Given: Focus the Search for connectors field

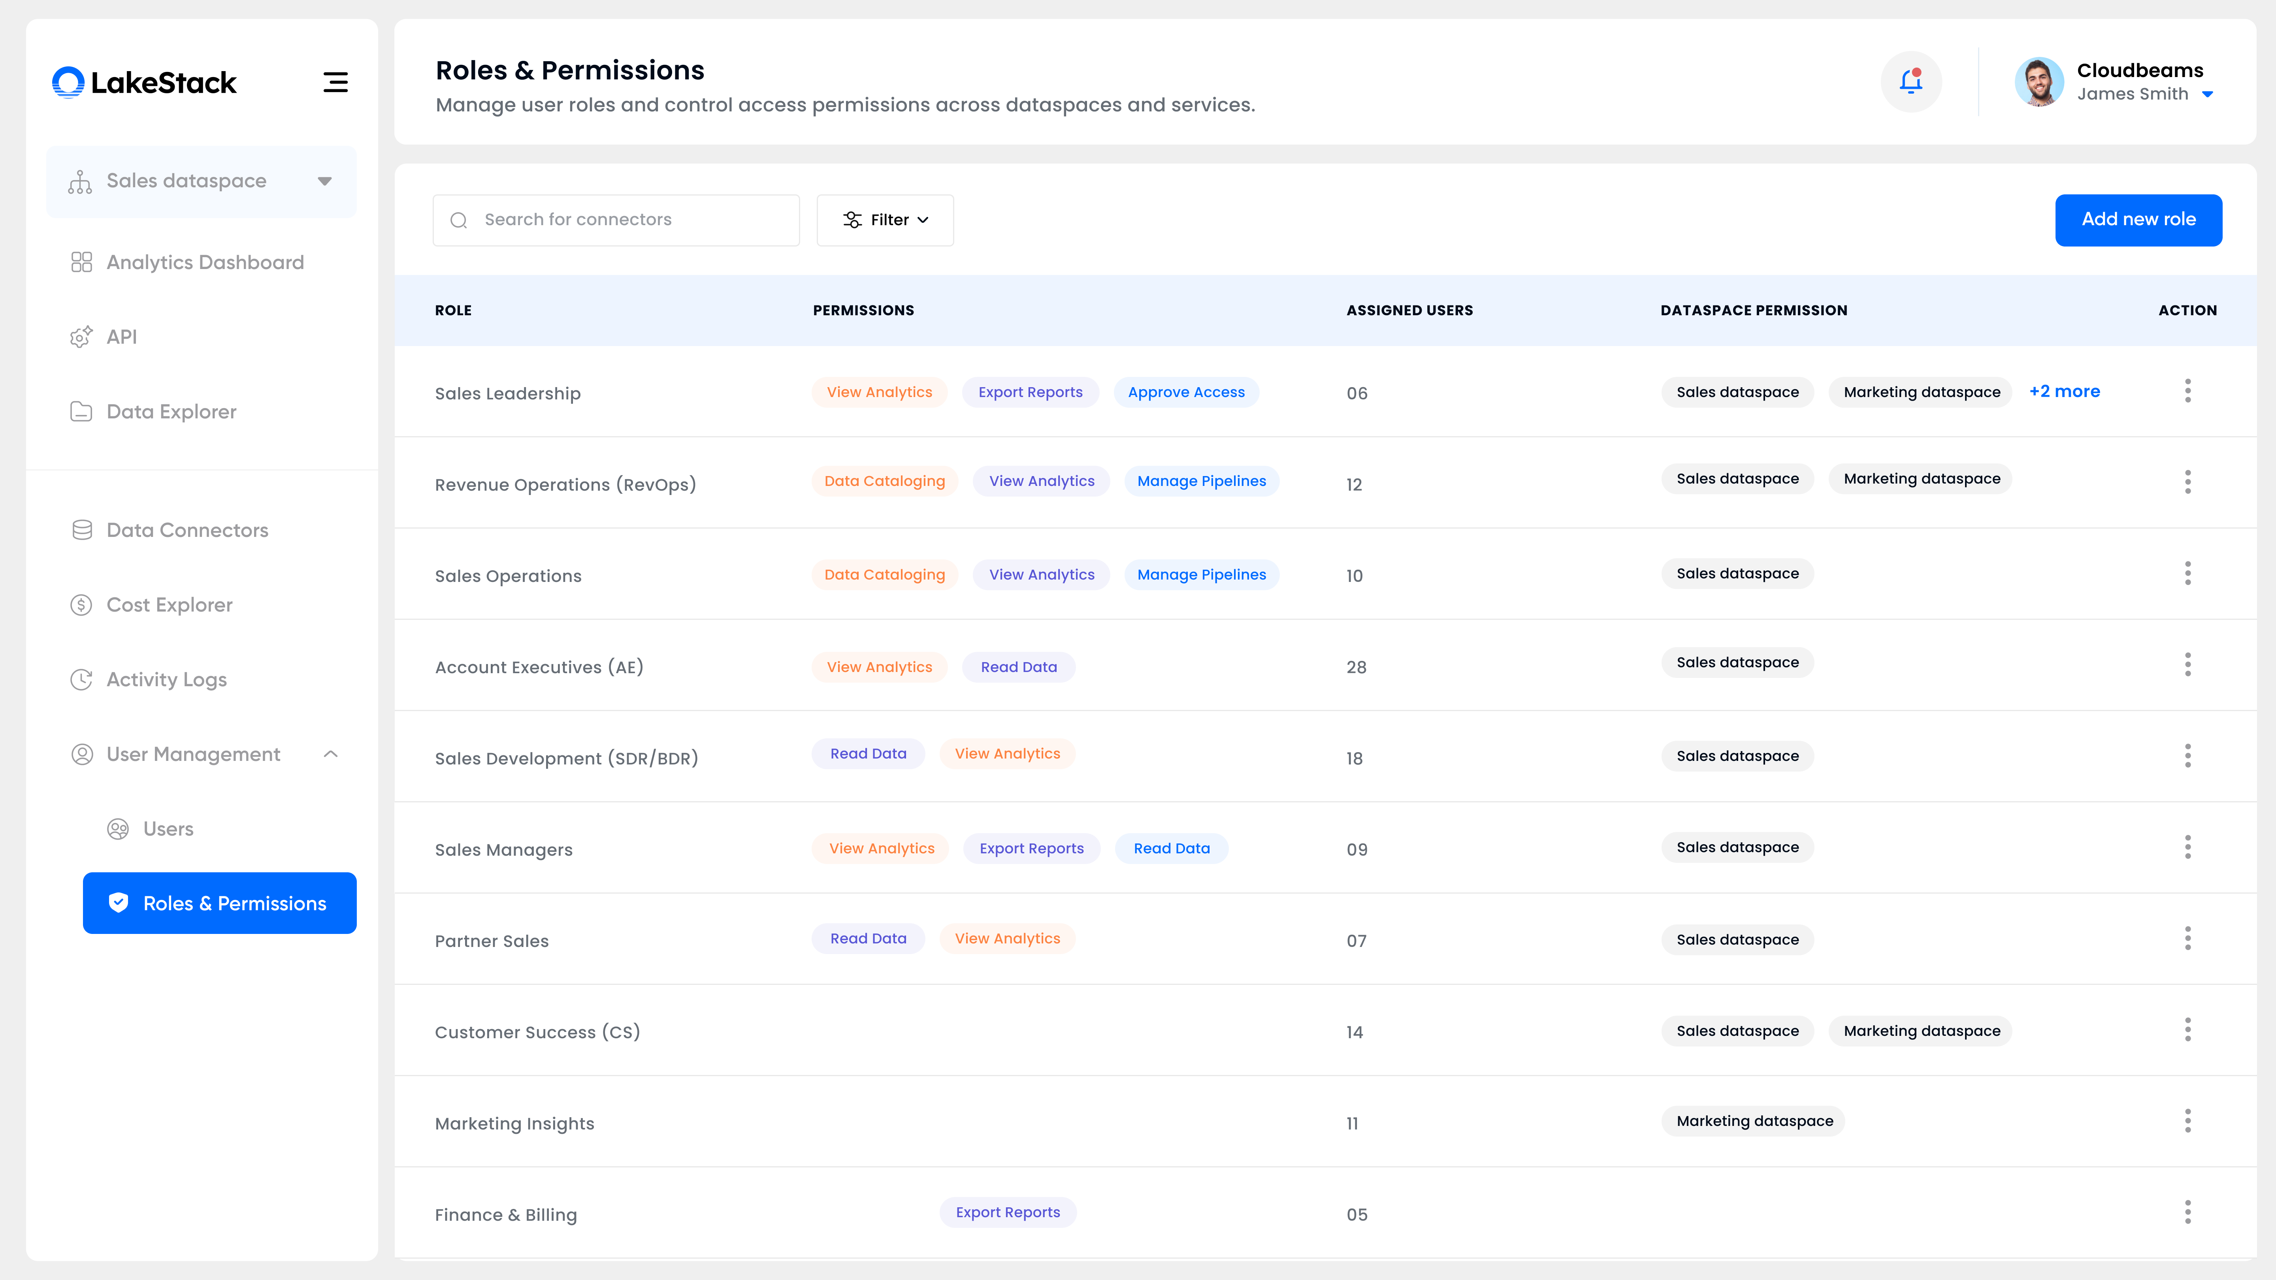Looking at the screenshot, I should [616, 220].
